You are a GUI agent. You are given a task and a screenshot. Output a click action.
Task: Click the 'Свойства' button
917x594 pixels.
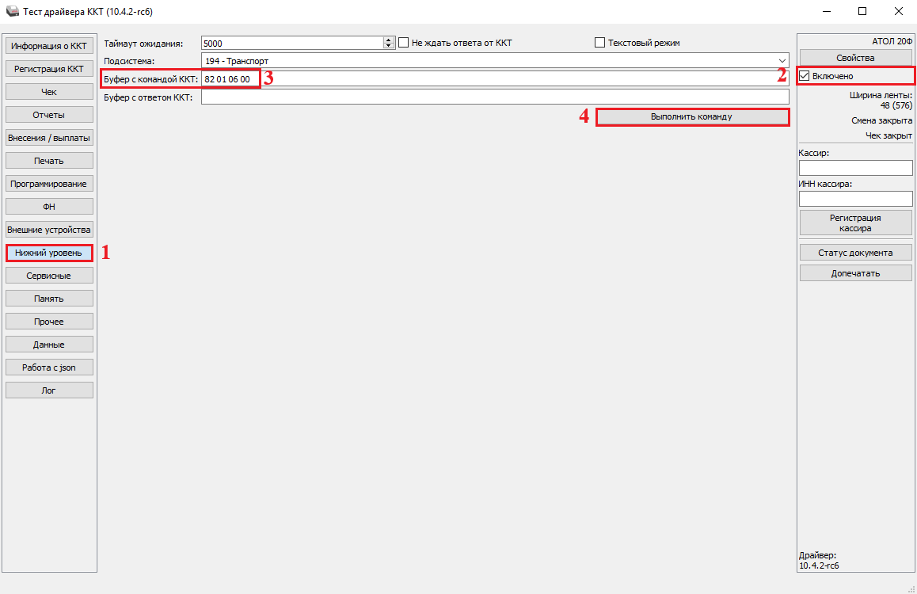coord(855,58)
